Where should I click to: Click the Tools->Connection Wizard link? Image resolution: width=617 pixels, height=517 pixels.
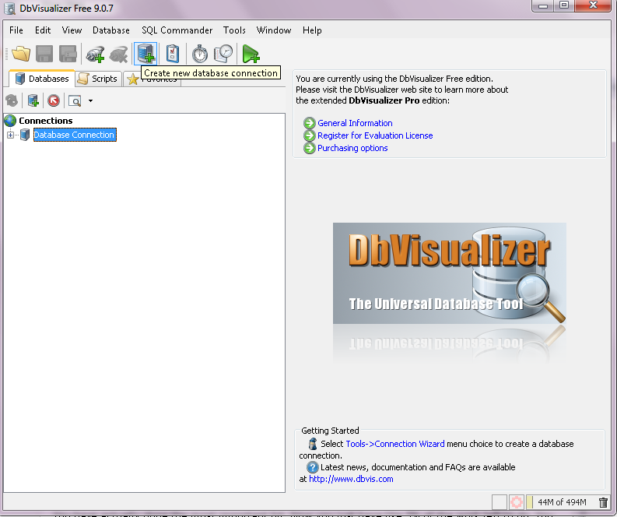[x=395, y=444]
